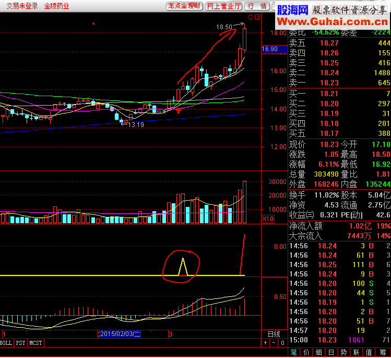Click the 今开 value 17.10
This screenshot has width=391, height=358.
pos(381,144)
